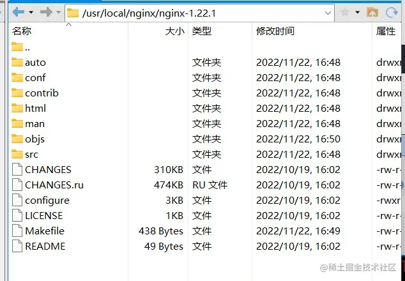Click the '474KB' size of CHANGES.ru
The height and width of the screenshot is (281, 405).
tap(169, 185)
